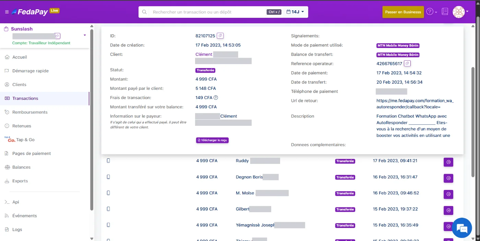The image size is (480, 241).
Task: Open the help question mark icon
Action: point(430,12)
